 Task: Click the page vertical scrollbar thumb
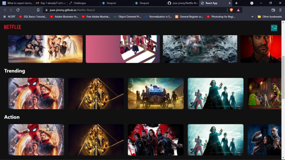pyautogui.click(x=283, y=77)
